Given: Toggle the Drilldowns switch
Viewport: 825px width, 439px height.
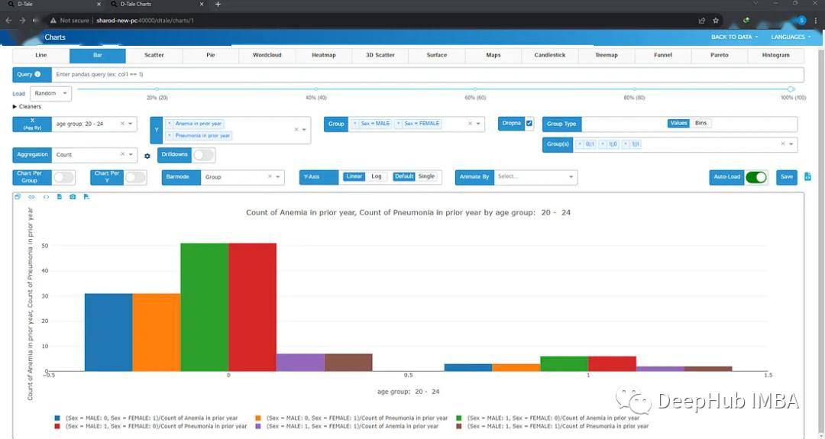Looking at the screenshot, I should 203,154.
